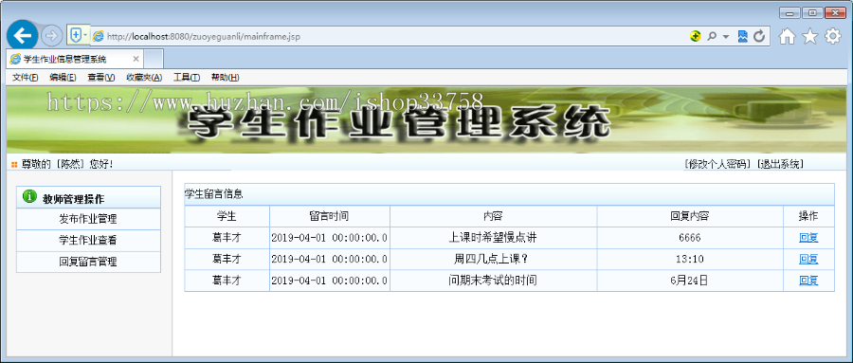Click the green compatibility icon in address bar
The image size is (853, 363).
pos(695,36)
